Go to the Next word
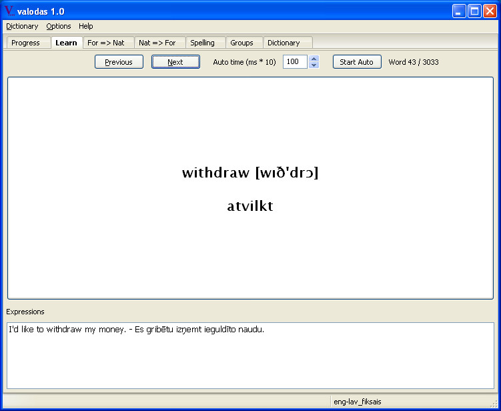501x411 pixels. pos(175,62)
